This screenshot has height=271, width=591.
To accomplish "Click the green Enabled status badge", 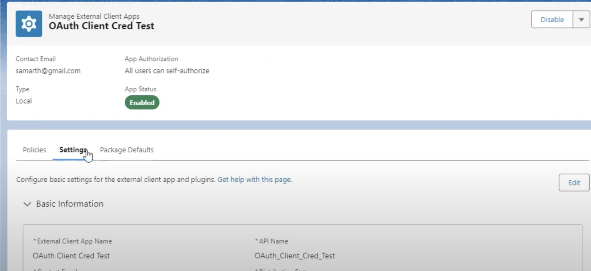I will point(142,102).
